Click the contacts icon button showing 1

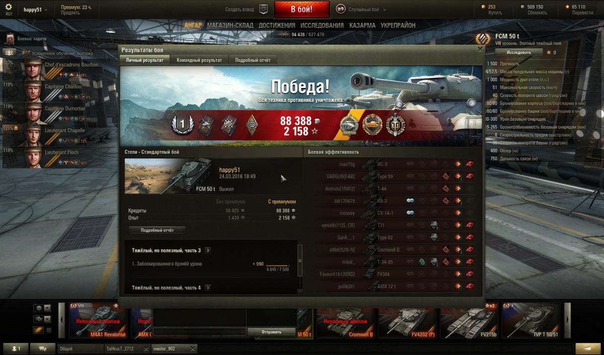click(x=16, y=348)
